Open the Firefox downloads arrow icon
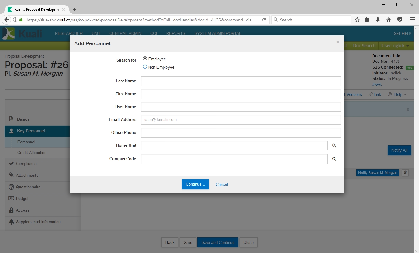This screenshot has height=253, width=419. [378, 20]
